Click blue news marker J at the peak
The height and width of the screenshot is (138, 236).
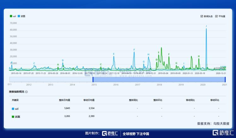point(206,26)
